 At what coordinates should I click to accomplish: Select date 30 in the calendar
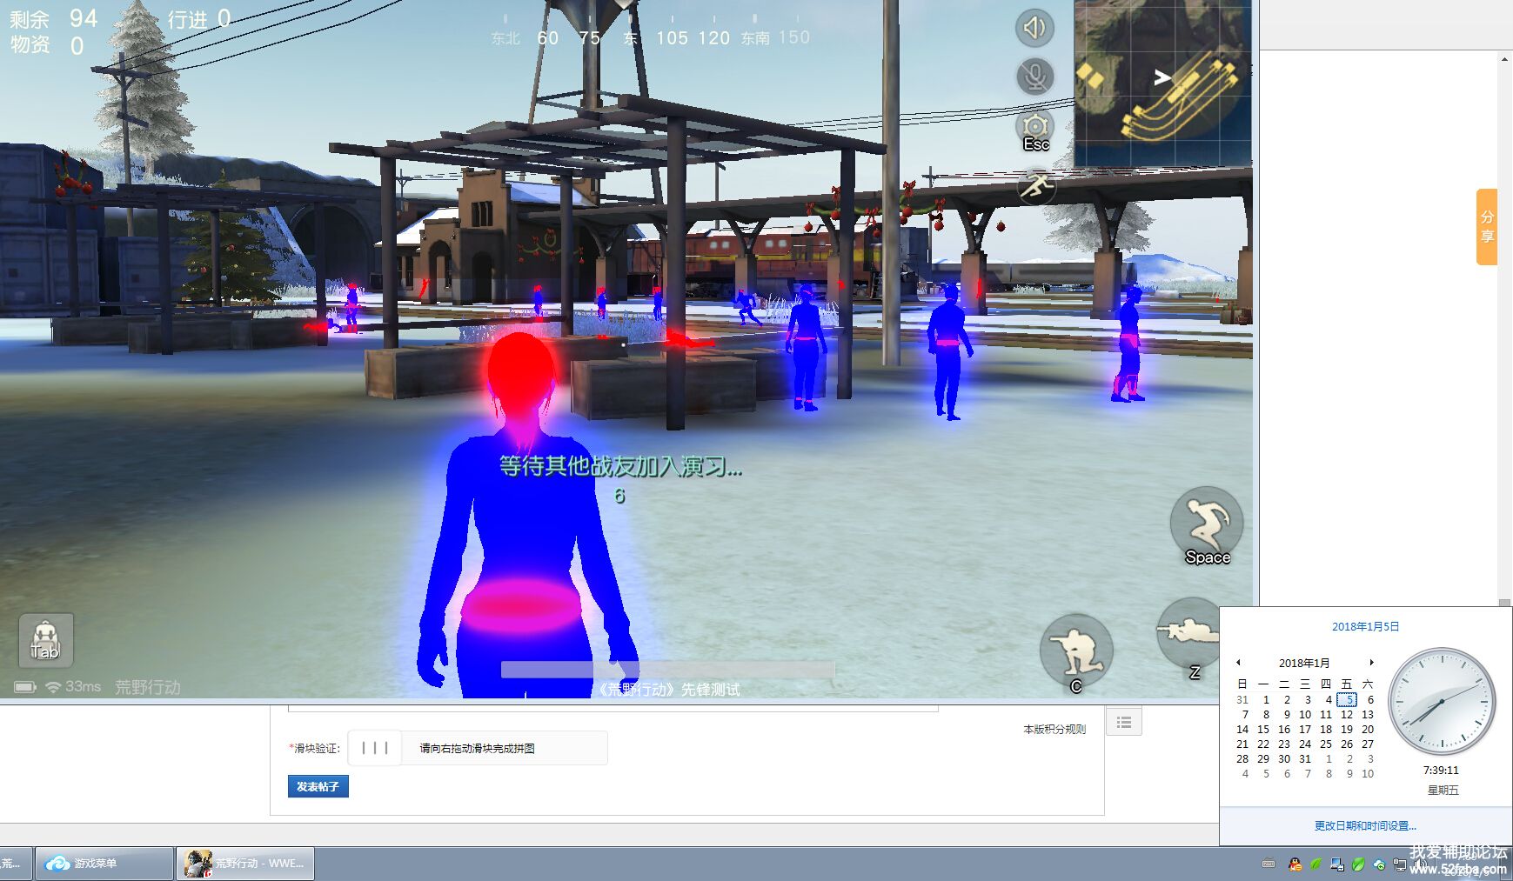point(1284,758)
